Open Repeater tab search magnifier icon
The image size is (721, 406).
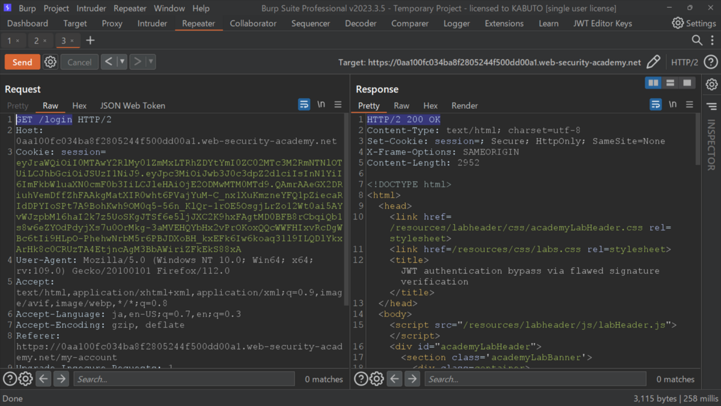click(697, 40)
